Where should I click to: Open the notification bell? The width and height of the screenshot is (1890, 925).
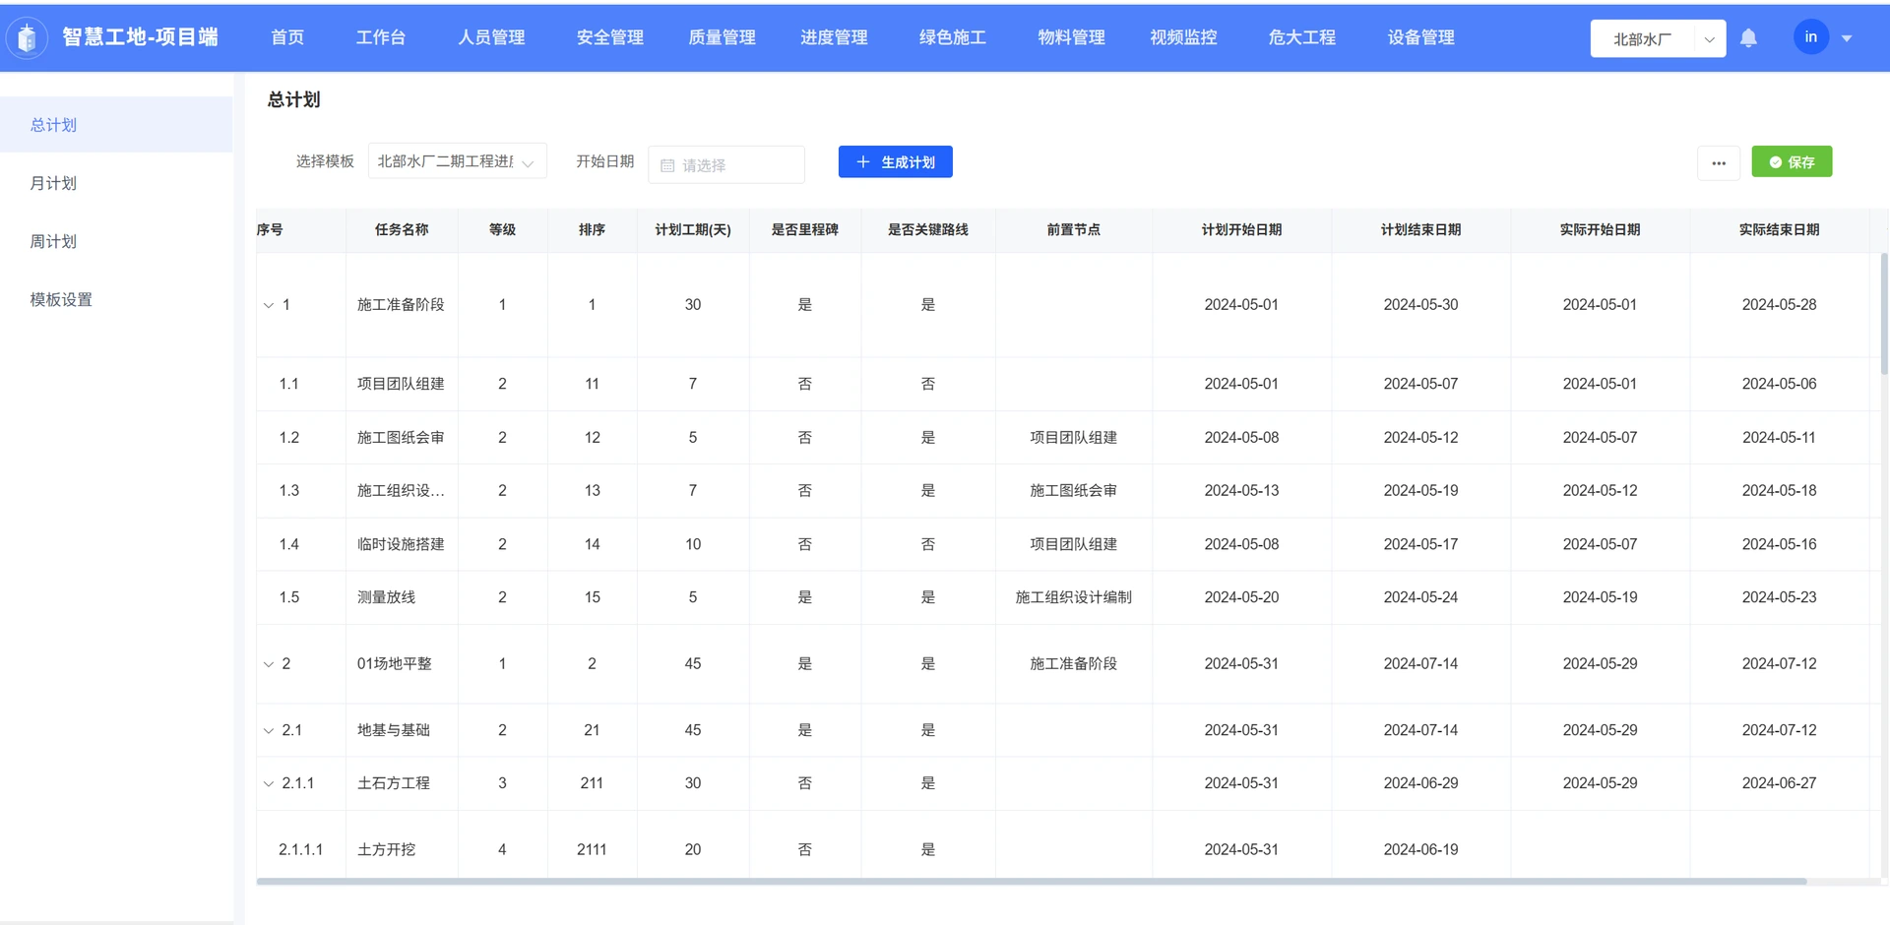click(1748, 38)
